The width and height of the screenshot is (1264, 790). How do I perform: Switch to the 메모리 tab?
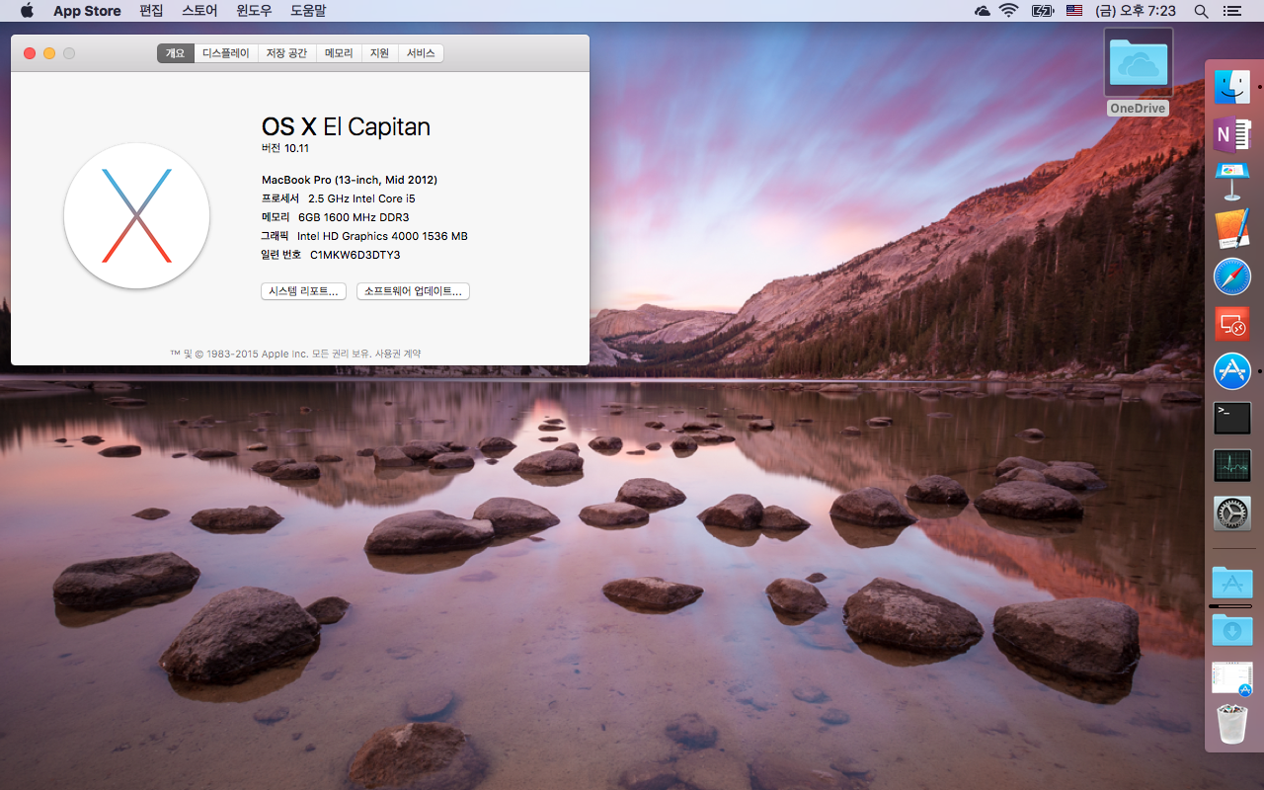339,53
